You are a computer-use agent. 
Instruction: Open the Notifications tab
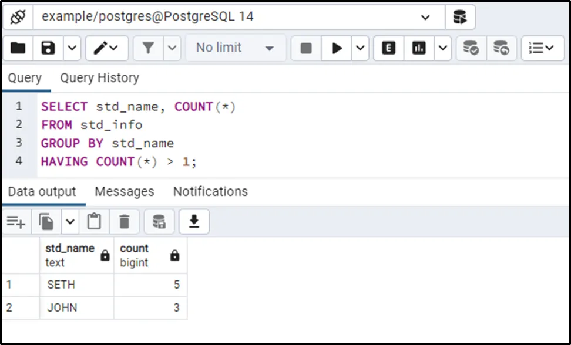[x=210, y=192]
